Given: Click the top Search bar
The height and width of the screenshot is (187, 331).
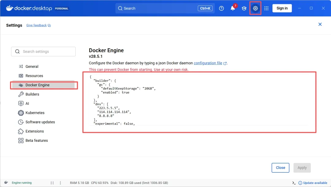Looking at the screenshot, I should pyautogui.click(x=165, y=9).
